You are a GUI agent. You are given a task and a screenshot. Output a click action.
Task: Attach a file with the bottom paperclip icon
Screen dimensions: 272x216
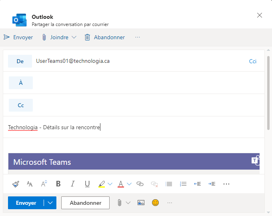(x=119, y=203)
